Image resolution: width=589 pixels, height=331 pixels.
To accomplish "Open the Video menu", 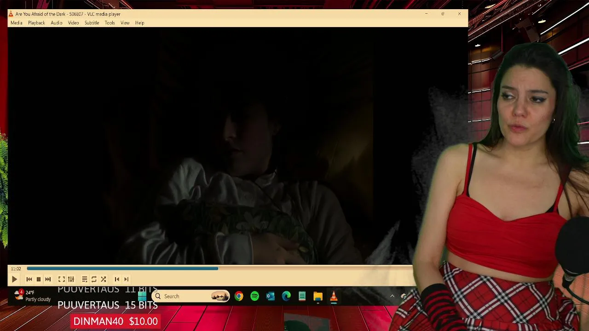I will 74,23.
